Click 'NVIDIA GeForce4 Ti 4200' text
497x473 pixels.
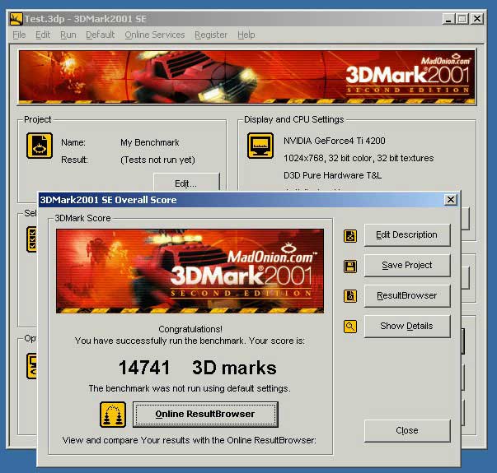click(x=335, y=141)
